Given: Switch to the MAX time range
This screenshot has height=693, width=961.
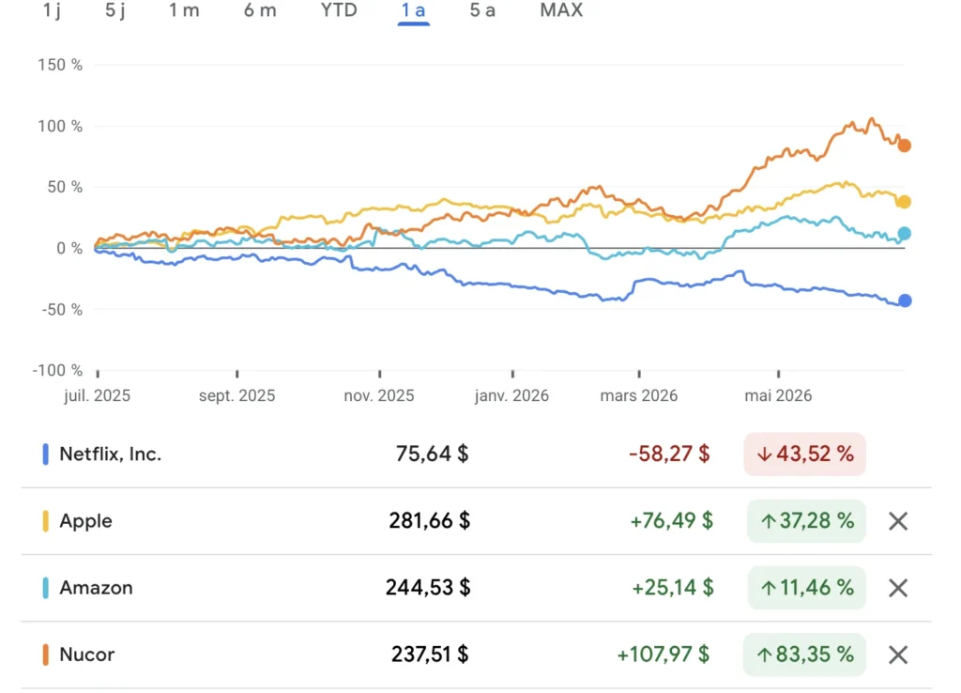Looking at the screenshot, I should tap(561, 10).
